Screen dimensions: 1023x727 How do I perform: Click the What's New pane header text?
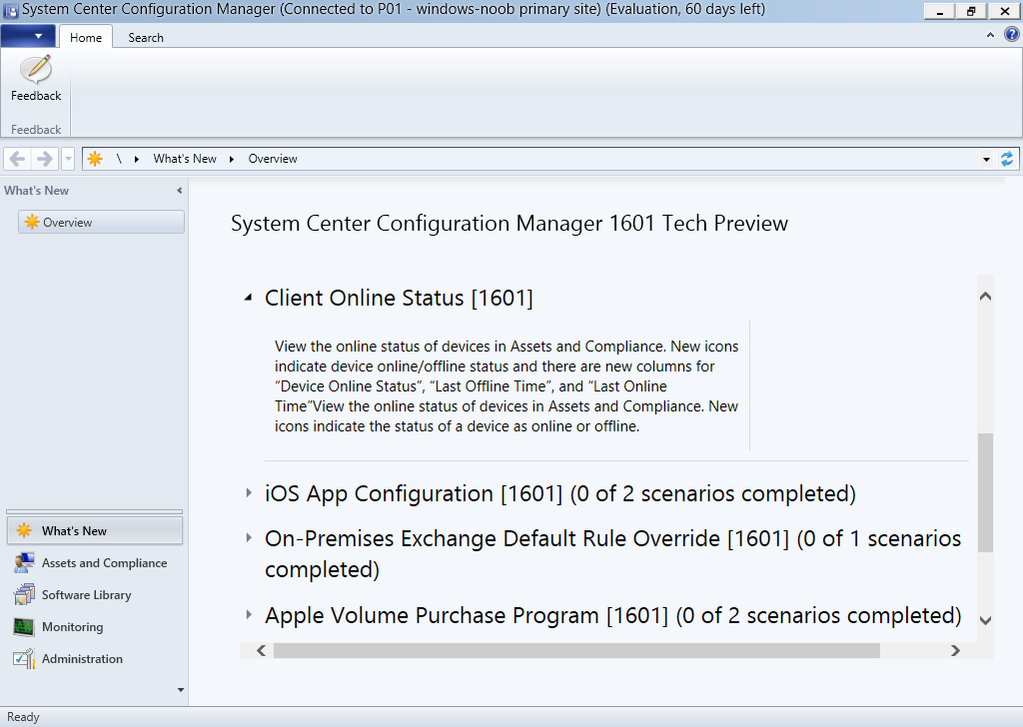37,191
